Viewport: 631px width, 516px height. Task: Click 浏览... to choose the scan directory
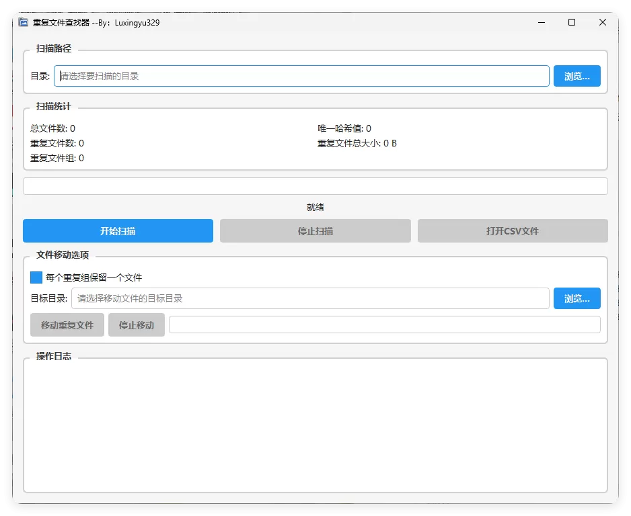(x=577, y=76)
